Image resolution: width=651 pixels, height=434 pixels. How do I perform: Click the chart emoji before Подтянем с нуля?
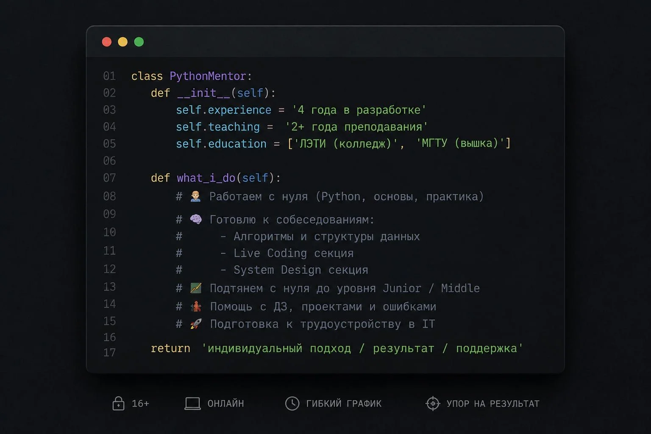point(196,288)
